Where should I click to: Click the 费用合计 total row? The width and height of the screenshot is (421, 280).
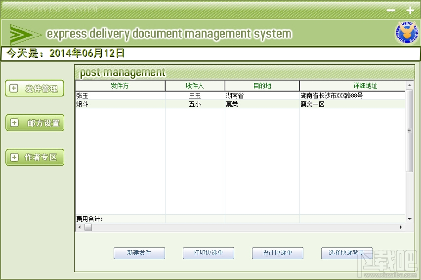coord(240,219)
